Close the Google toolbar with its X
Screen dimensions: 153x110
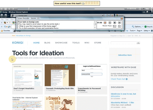coord(2,27)
